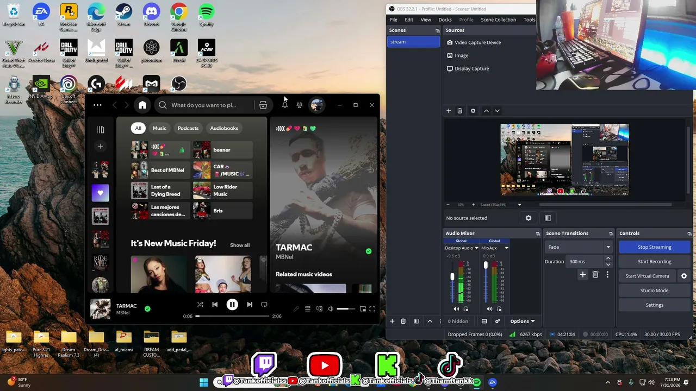Toggle shuffle in Spotify

pyautogui.click(x=200, y=305)
